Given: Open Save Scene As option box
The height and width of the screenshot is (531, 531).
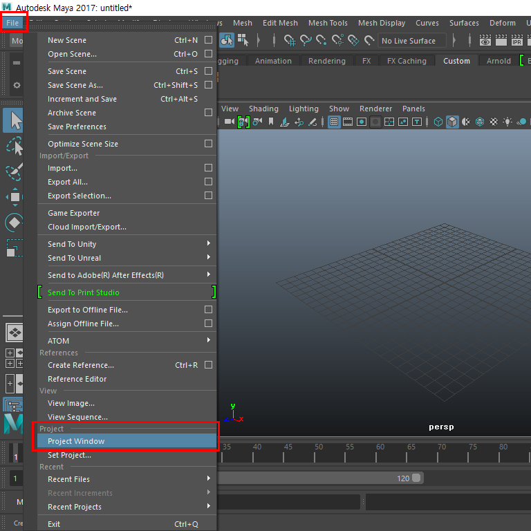Looking at the screenshot, I should click(x=209, y=84).
